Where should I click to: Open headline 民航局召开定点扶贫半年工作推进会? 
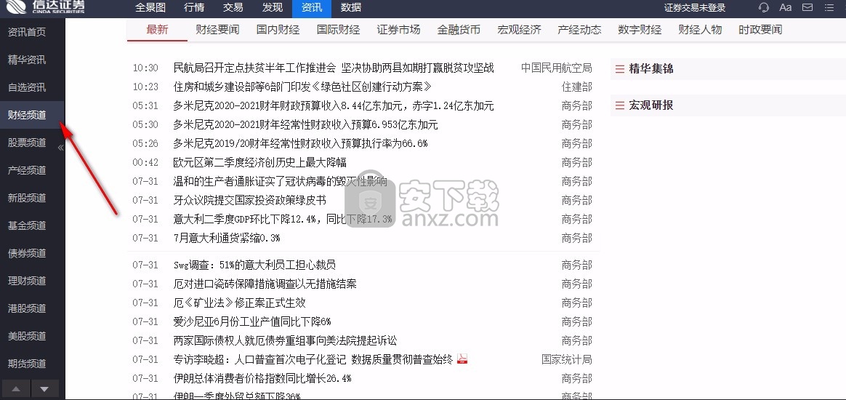(334, 68)
